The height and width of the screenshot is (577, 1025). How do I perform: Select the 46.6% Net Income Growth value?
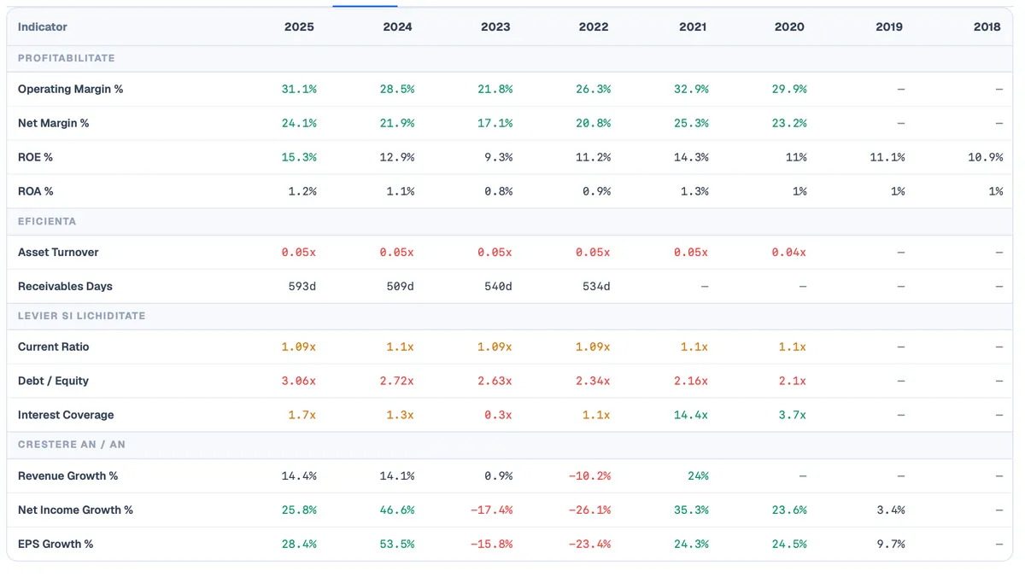coord(397,510)
